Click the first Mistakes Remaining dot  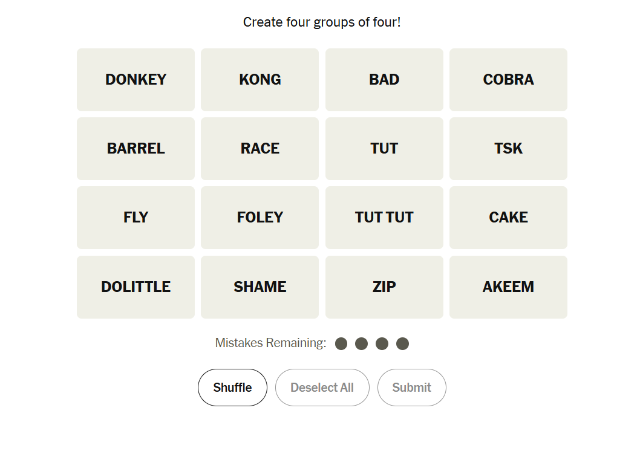(x=341, y=344)
